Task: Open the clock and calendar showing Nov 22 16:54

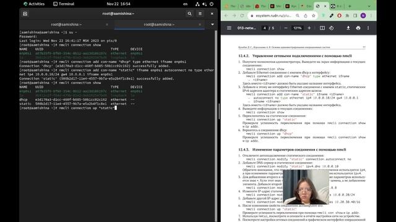Action: (118, 4)
